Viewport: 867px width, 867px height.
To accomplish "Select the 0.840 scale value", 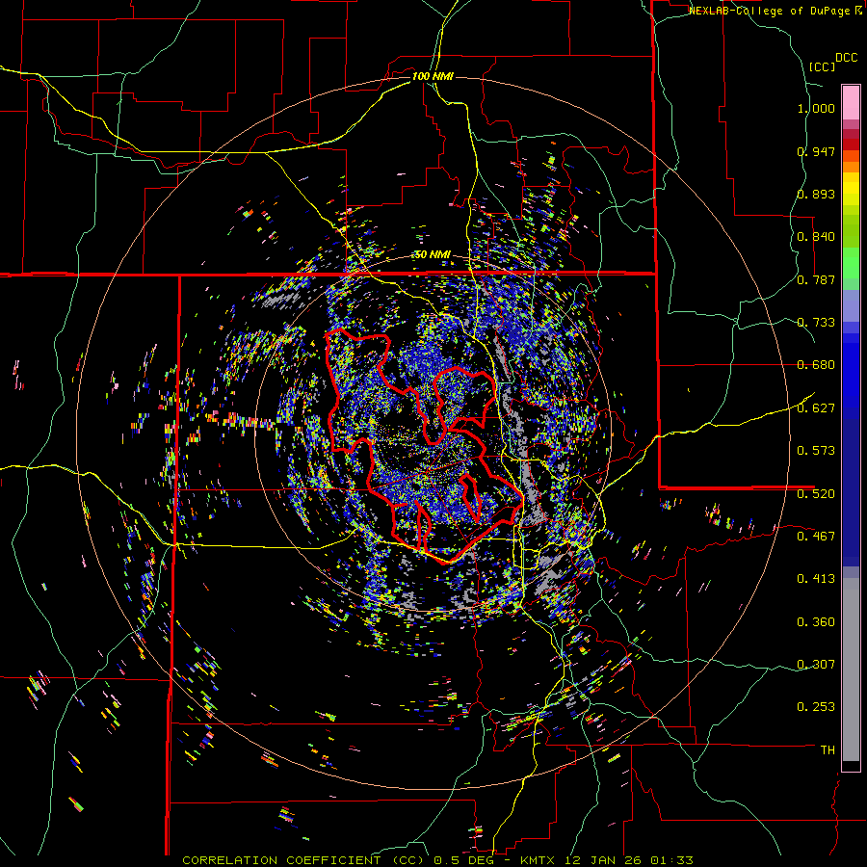I will [816, 237].
